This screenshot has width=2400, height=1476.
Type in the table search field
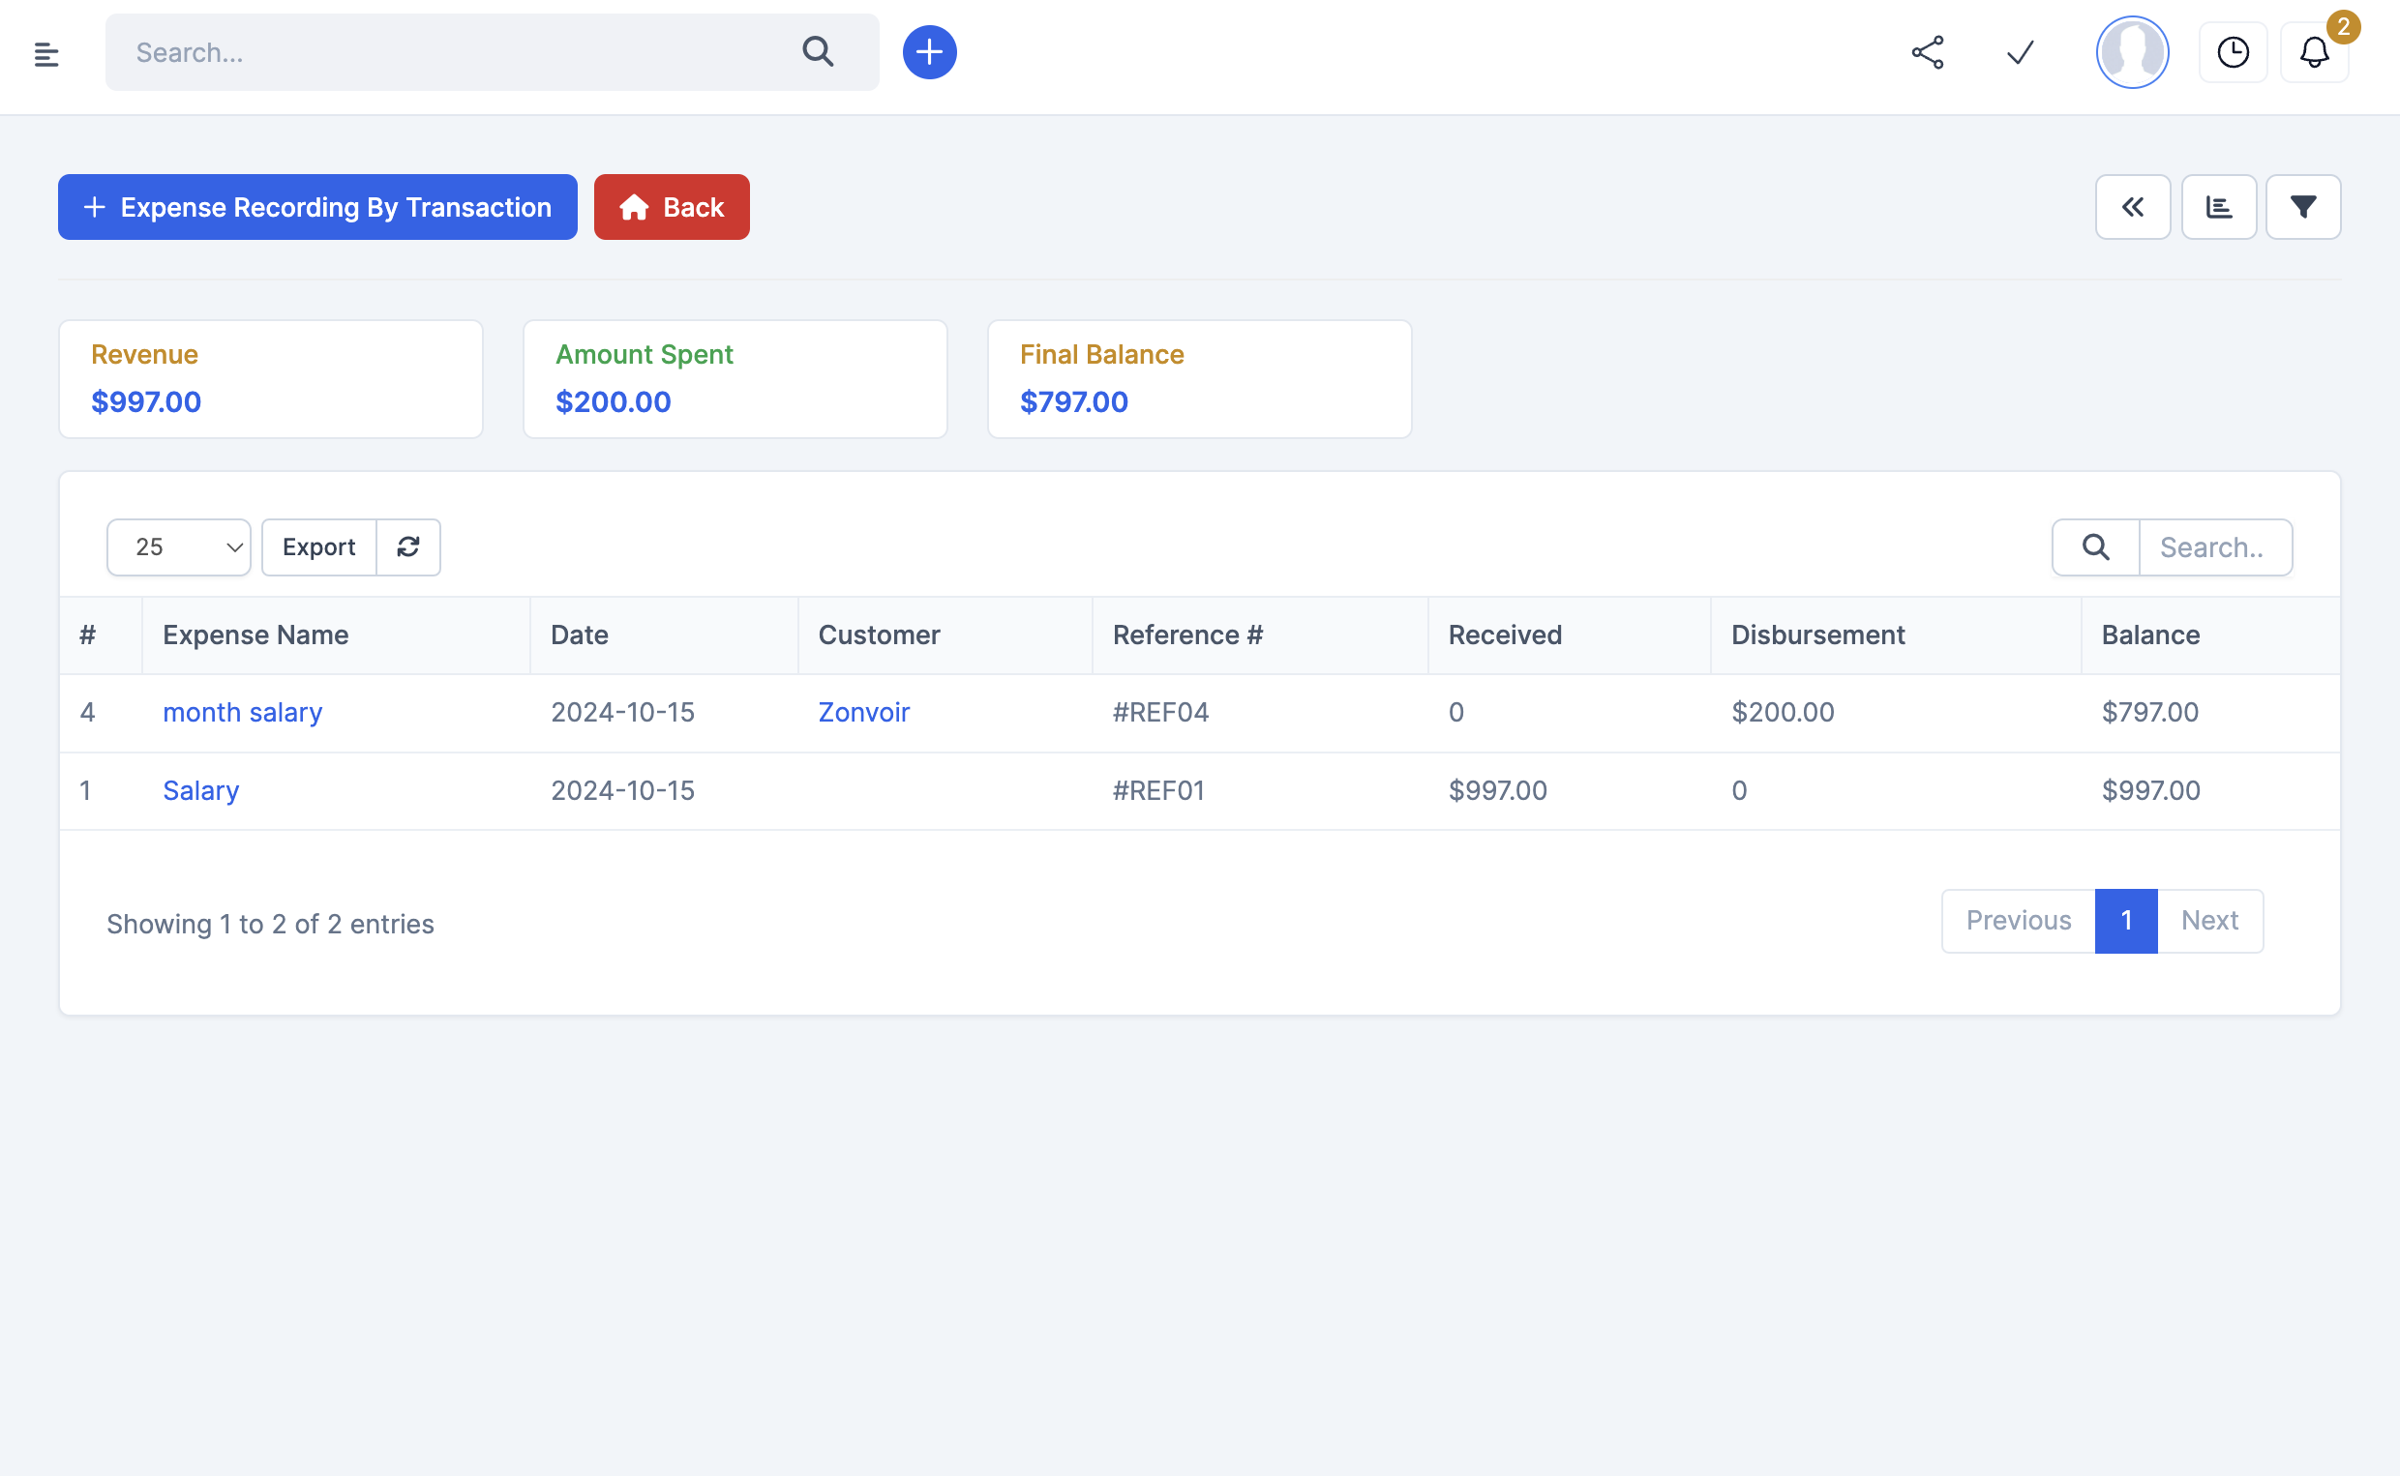point(2214,546)
